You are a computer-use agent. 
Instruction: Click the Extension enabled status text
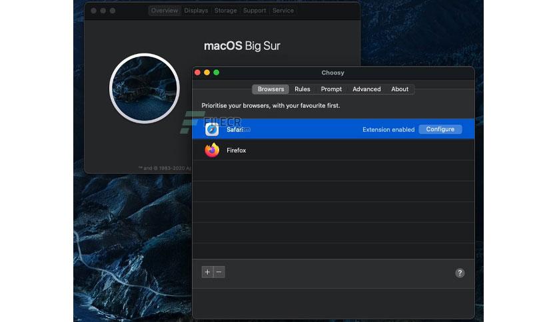pyautogui.click(x=388, y=130)
